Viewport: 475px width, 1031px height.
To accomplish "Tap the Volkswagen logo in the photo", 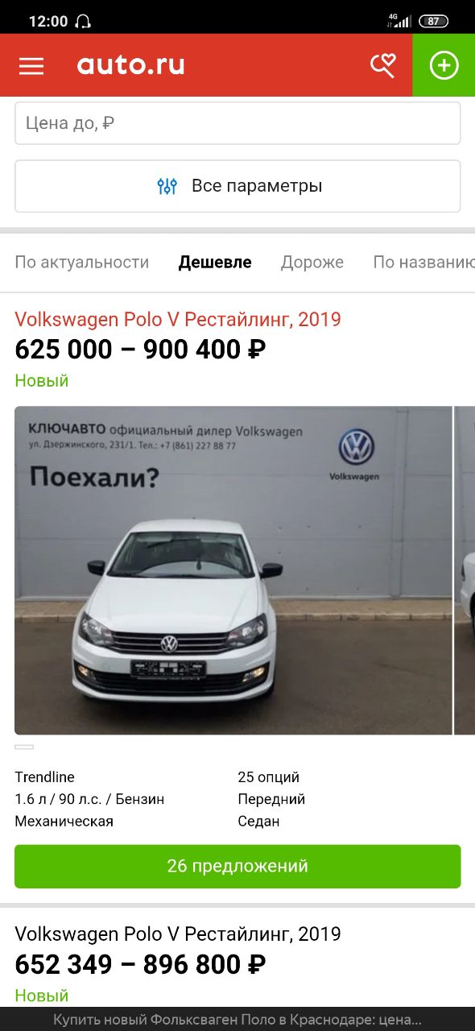I will point(356,448).
